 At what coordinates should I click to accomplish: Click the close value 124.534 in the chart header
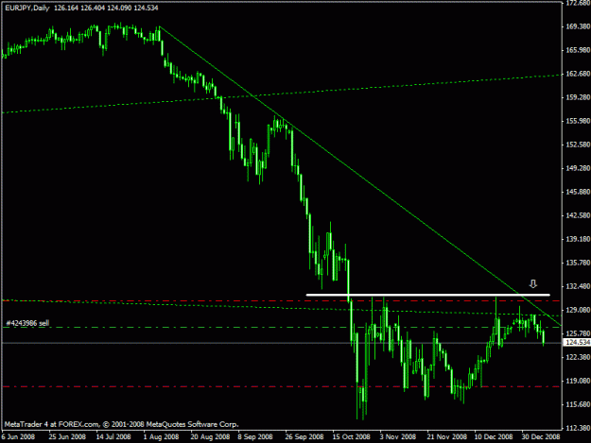[x=146, y=8]
